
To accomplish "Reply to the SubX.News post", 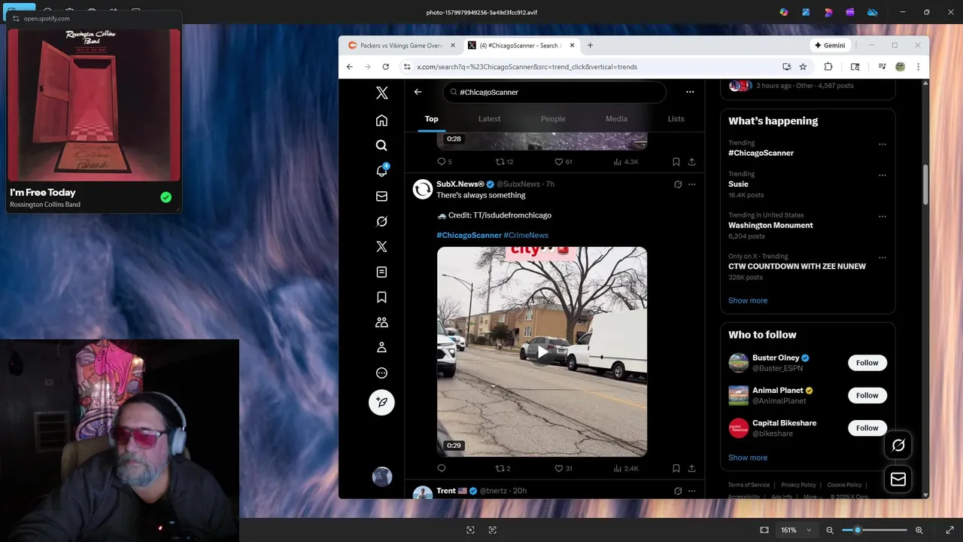I will click(x=442, y=468).
